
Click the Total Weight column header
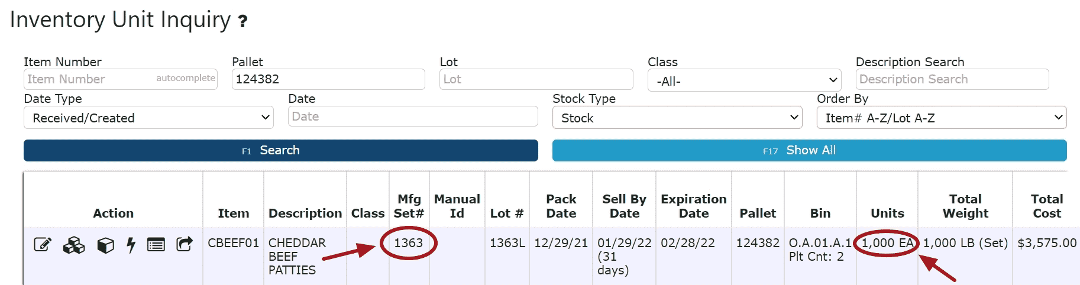click(965, 206)
